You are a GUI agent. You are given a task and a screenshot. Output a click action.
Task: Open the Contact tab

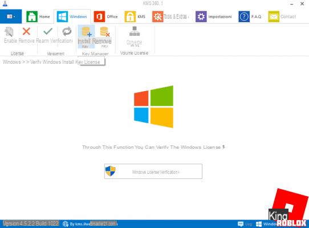(282, 17)
